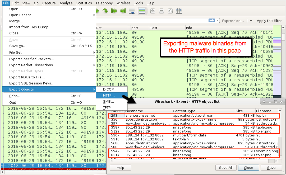The image size is (286, 175).
Task: Open the Capture menu
Action: [49, 3]
